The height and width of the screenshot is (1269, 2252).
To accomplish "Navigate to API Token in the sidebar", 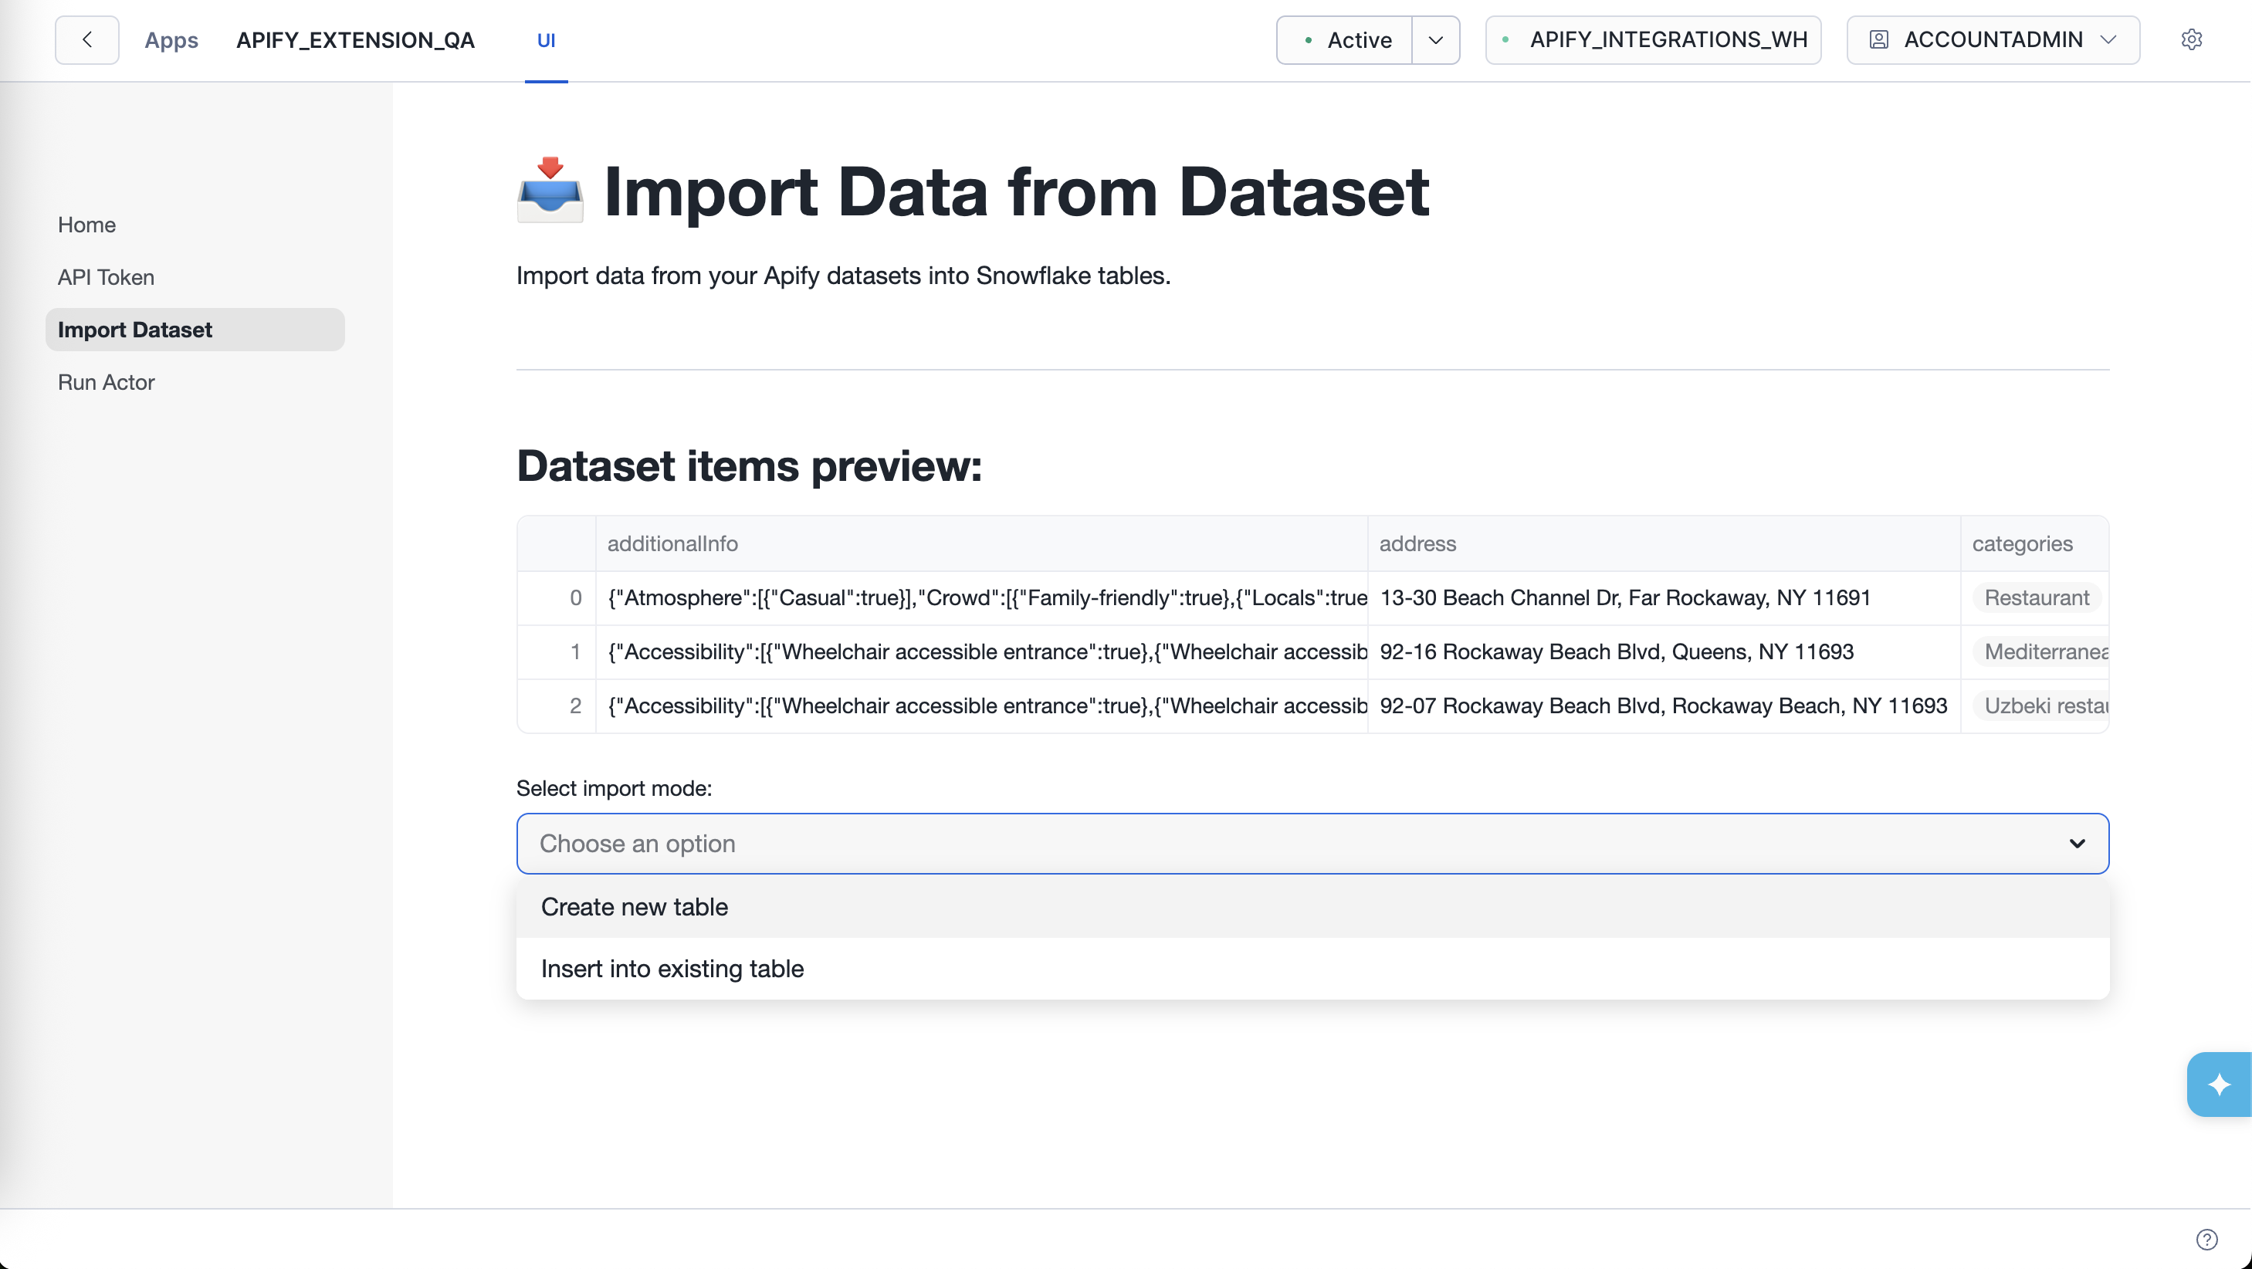I will pyautogui.click(x=106, y=277).
